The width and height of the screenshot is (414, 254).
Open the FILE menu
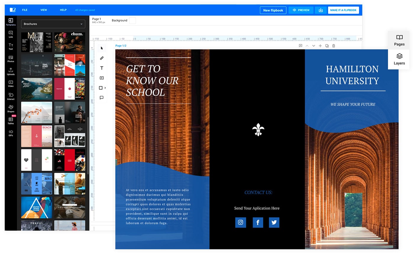coord(25,10)
